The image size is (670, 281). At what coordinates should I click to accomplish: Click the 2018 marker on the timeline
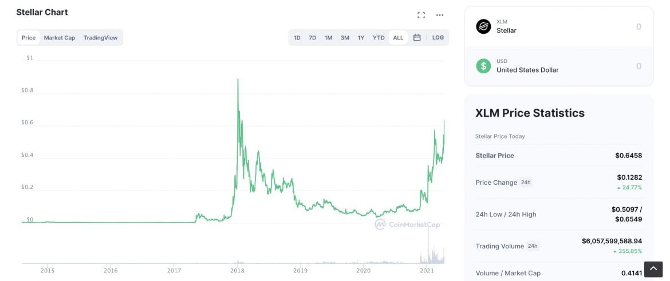pyautogui.click(x=237, y=270)
